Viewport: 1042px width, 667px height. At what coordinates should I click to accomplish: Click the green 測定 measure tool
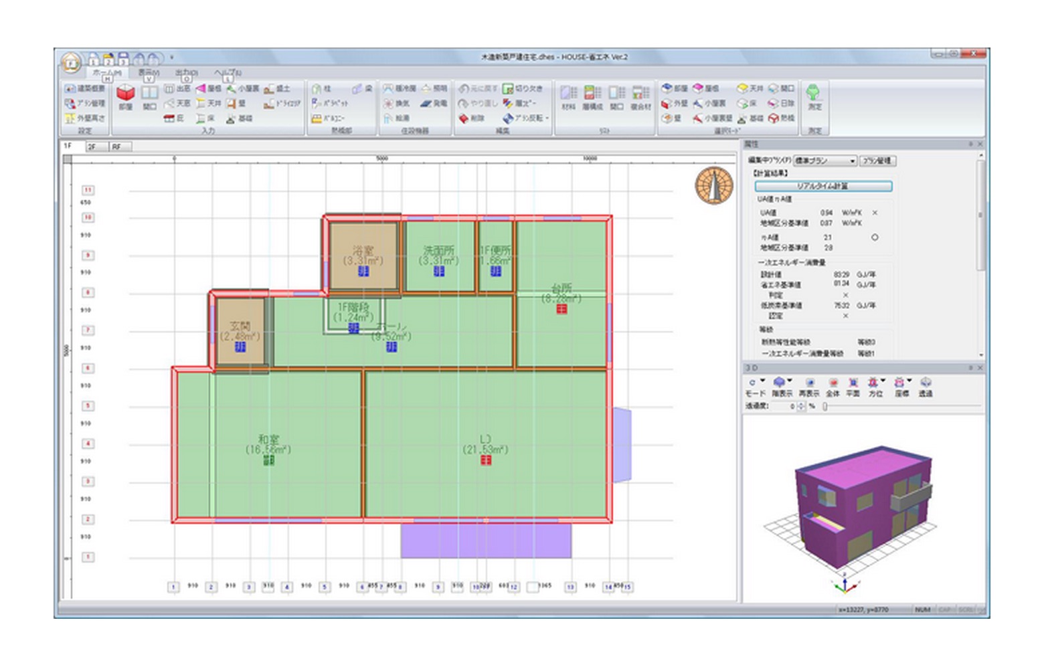[814, 96]
